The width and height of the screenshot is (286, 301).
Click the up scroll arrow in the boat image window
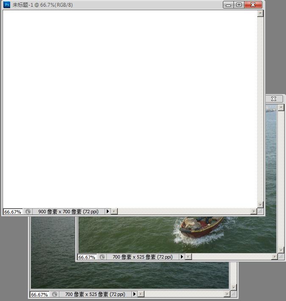[281, 108]
